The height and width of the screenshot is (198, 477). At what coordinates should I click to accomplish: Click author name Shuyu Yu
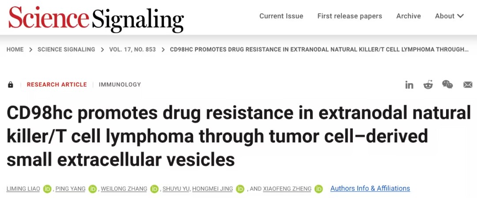click(176, 189)
